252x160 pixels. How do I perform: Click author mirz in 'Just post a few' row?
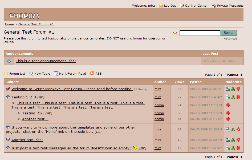(158, 148)
